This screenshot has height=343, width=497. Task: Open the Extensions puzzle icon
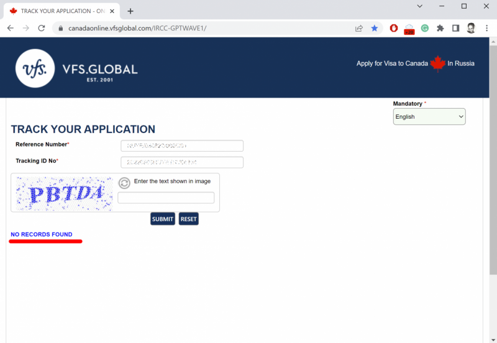440,28
